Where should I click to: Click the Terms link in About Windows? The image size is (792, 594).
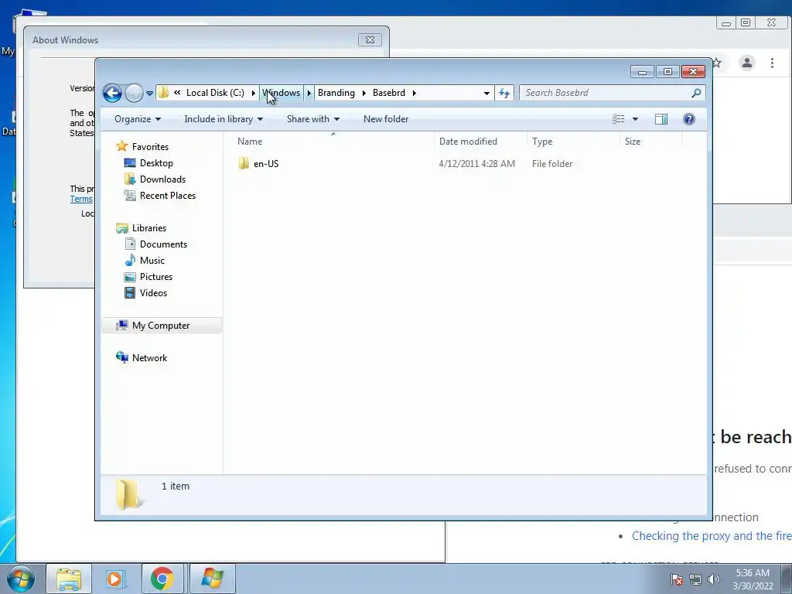pyautogui.click(x=80, y=199)
